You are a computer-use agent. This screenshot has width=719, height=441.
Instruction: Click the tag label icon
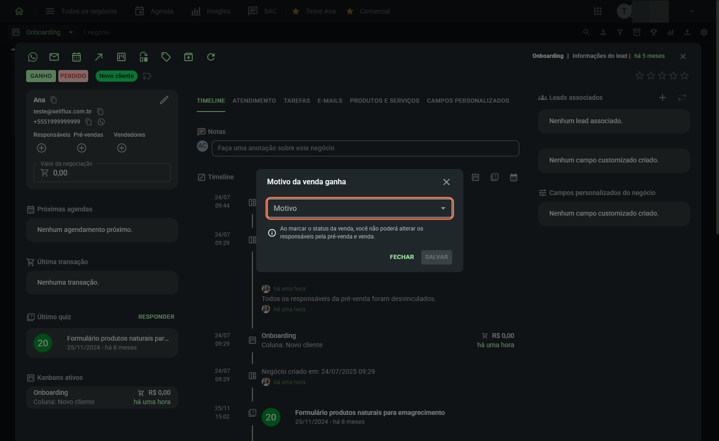[x=166, y=57]
